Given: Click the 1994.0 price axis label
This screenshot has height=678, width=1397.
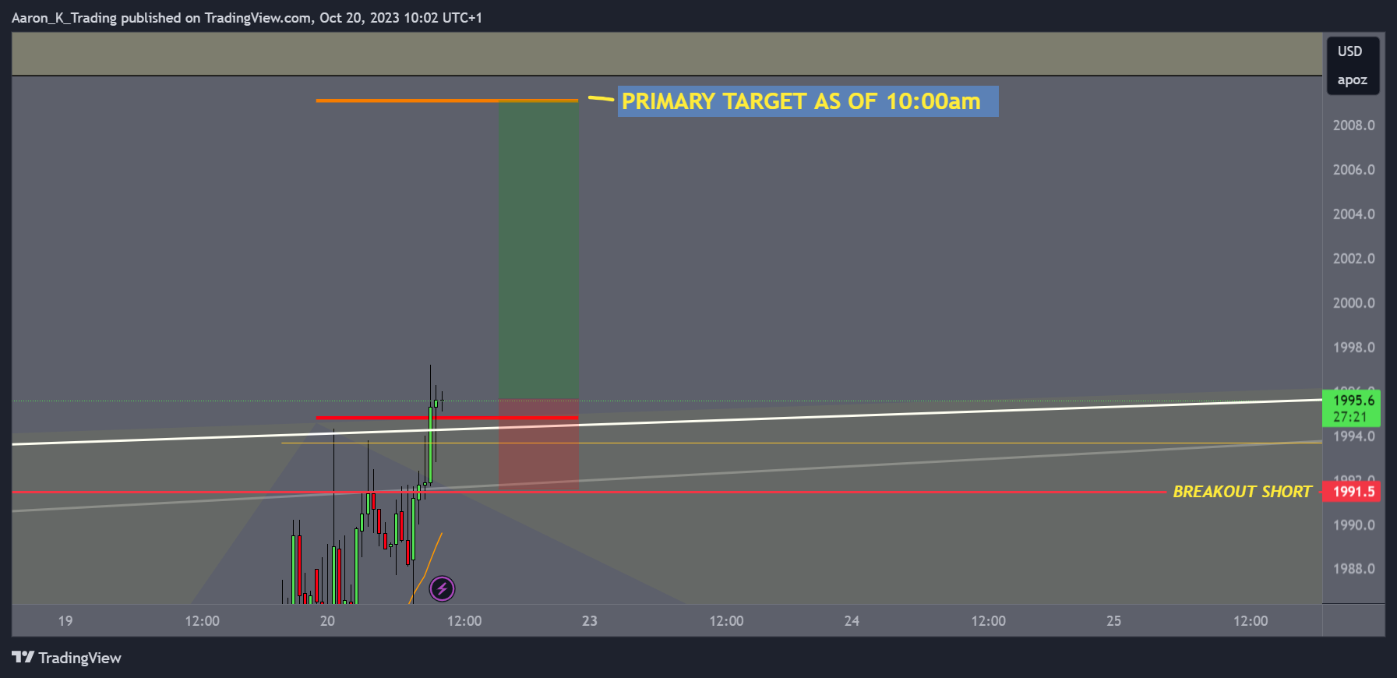Looking at the screenshot, I should (x=1353, y=436).
